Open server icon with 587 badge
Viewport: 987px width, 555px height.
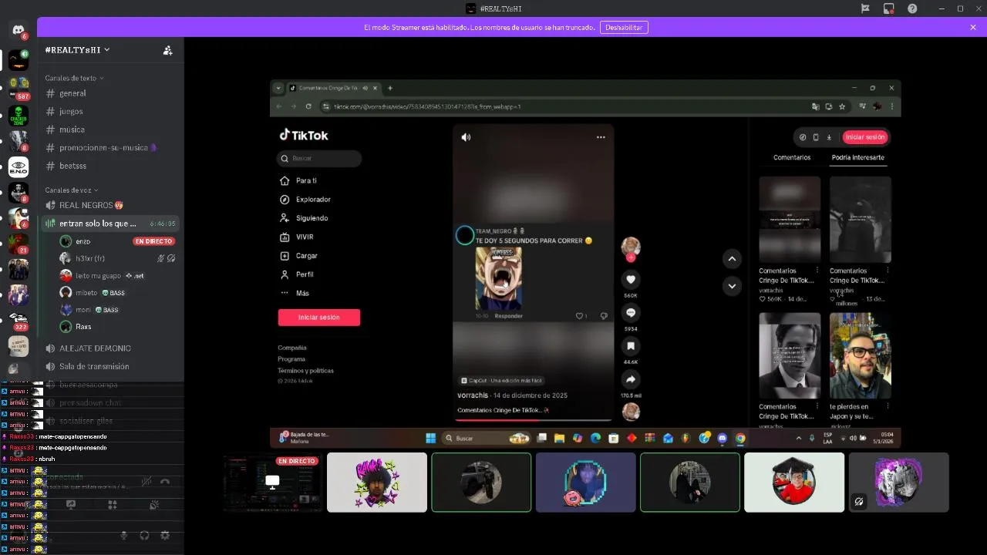(19, 86)
